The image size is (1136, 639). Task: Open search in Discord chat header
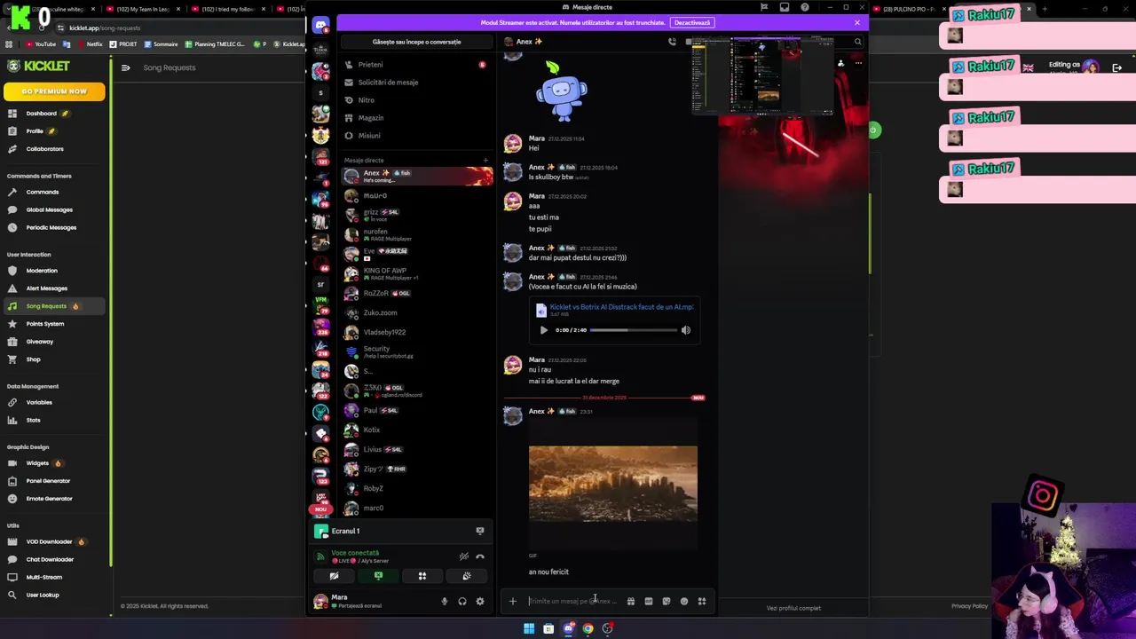pos(857,42)
